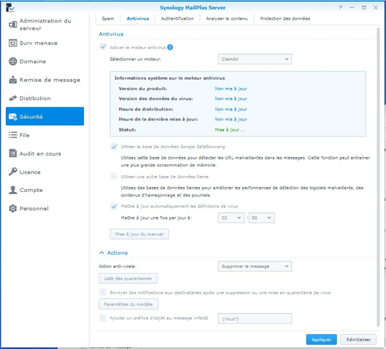Click the {Virus?} subject prefix field

coord(255,318)
